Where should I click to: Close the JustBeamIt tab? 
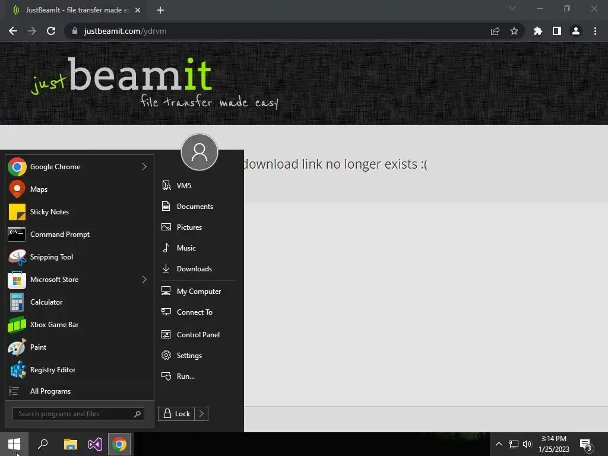[x=138, y=10]
